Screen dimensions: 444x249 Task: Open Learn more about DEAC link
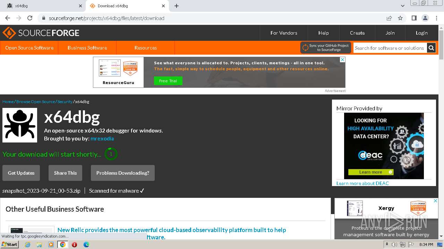362,183
